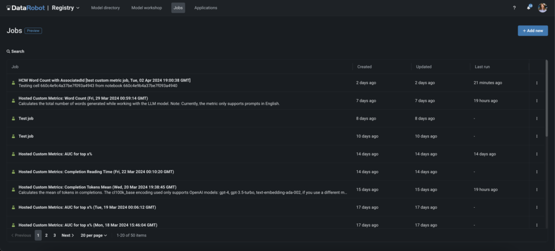
Task: Click the Previous page button
Action: point(21,235)
